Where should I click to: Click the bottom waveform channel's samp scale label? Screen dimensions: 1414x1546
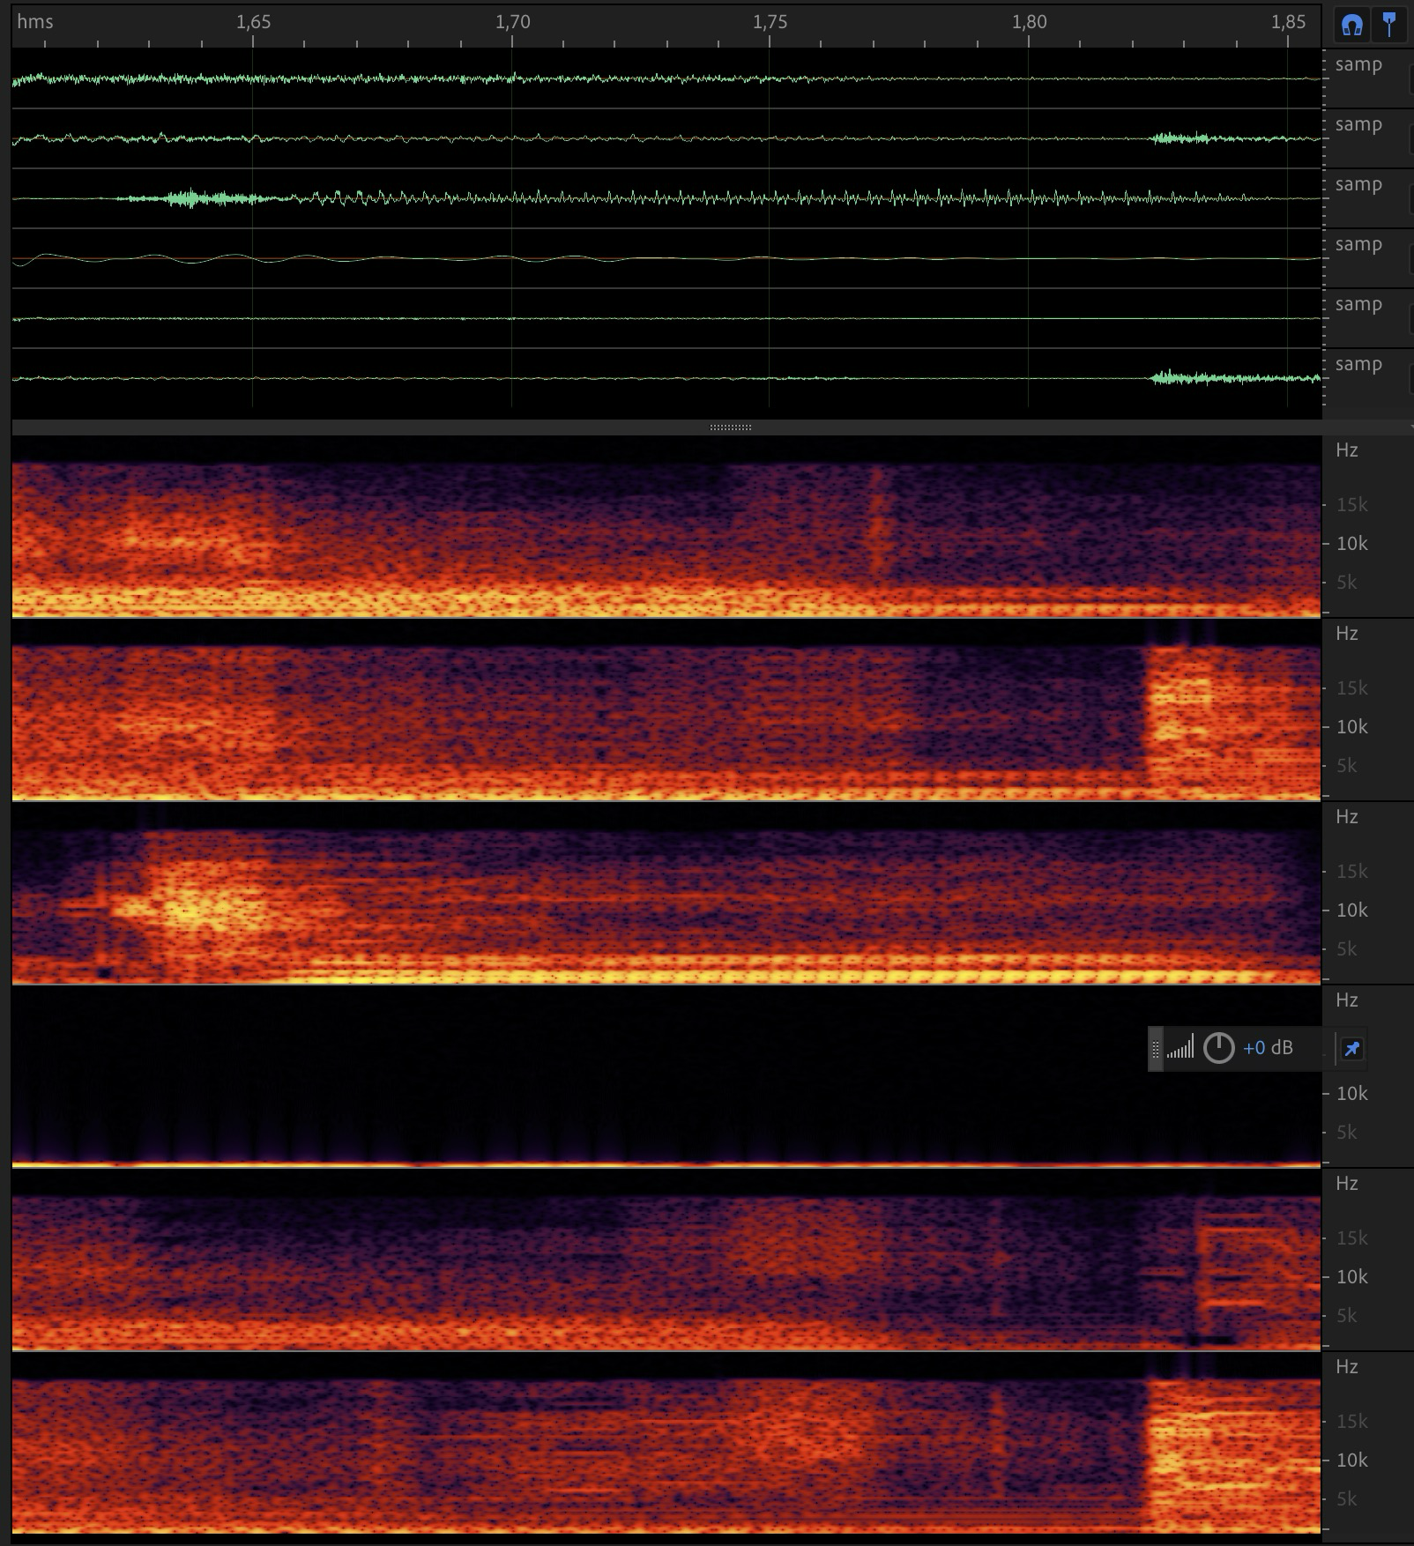(1358, 364)
